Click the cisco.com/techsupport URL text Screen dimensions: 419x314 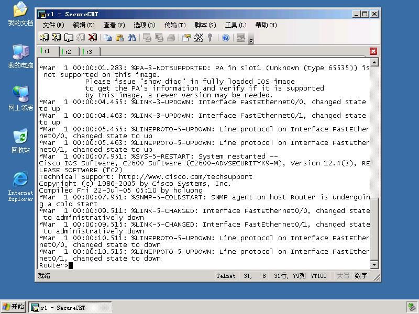click(x=185, y=177)
